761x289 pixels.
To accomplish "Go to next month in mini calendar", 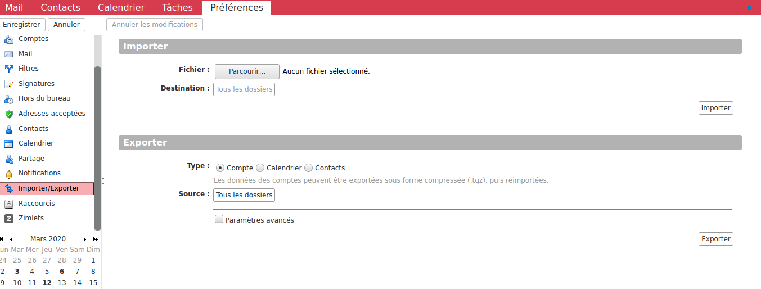I will click(x=85, y=239).
